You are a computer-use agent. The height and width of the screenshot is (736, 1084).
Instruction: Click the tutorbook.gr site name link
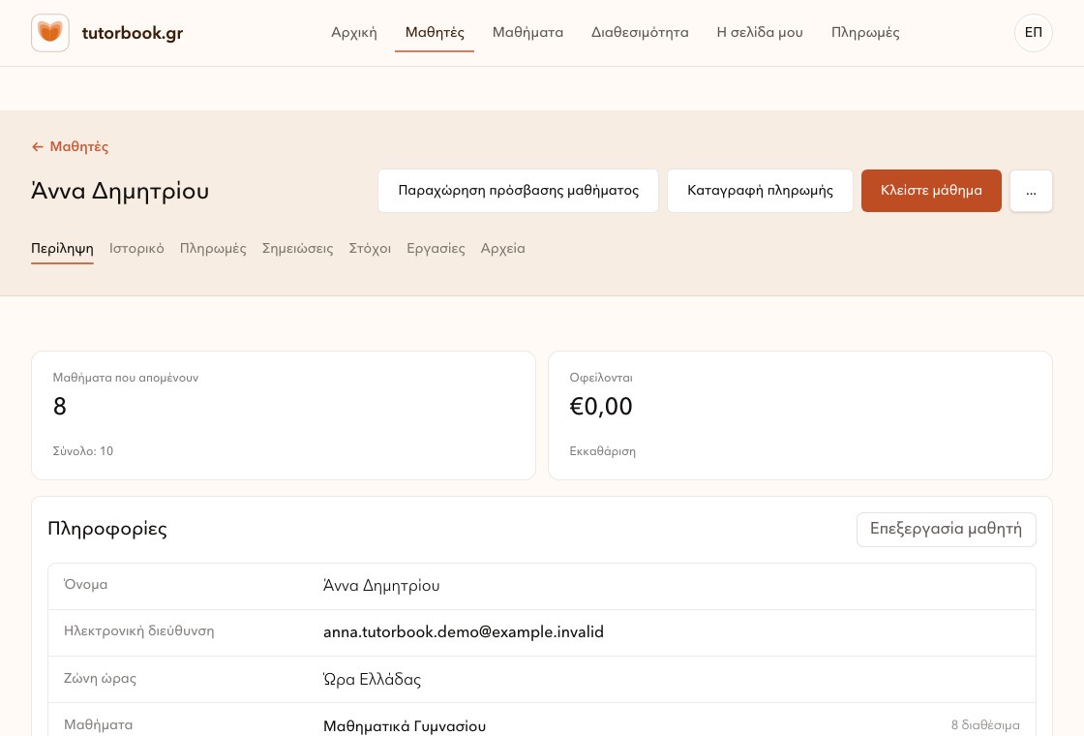click(132, 33)
